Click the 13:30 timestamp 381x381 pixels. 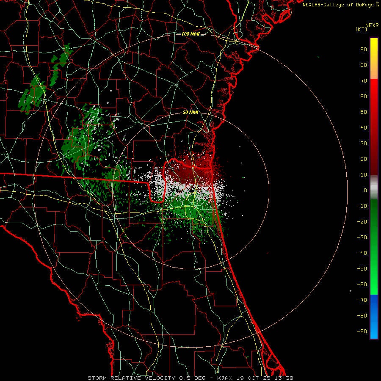coord(284,378)
